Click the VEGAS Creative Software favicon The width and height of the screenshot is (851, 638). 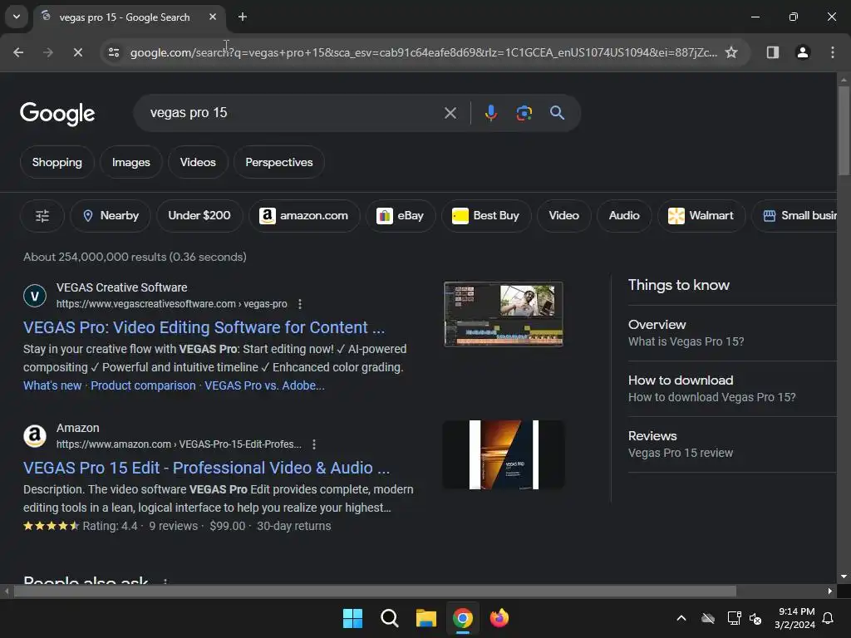click(35, 296)
